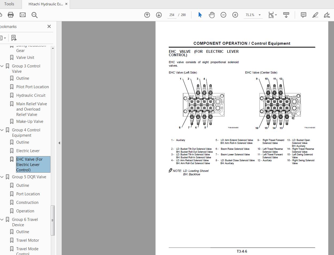Screen dimensions: 334x255
Task: Click bookmarks scrollbar up arrow
Action: pos(53,48)
